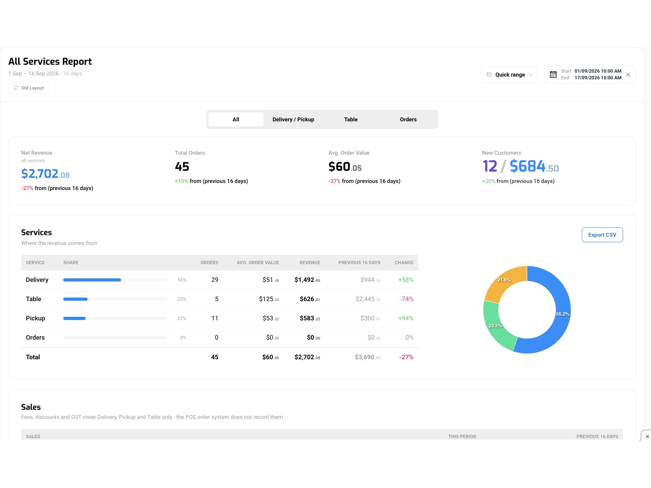The image size is (651, 488).
Task: Click the Sales section heading
Action: [x=31, y=407]
